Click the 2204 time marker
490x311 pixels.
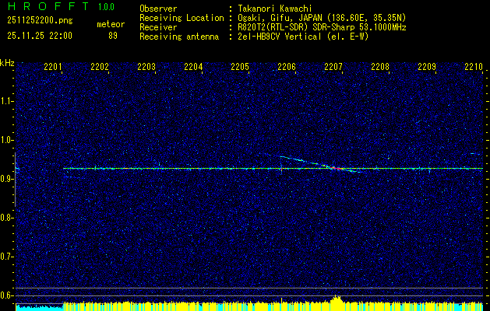pos(193,66)
